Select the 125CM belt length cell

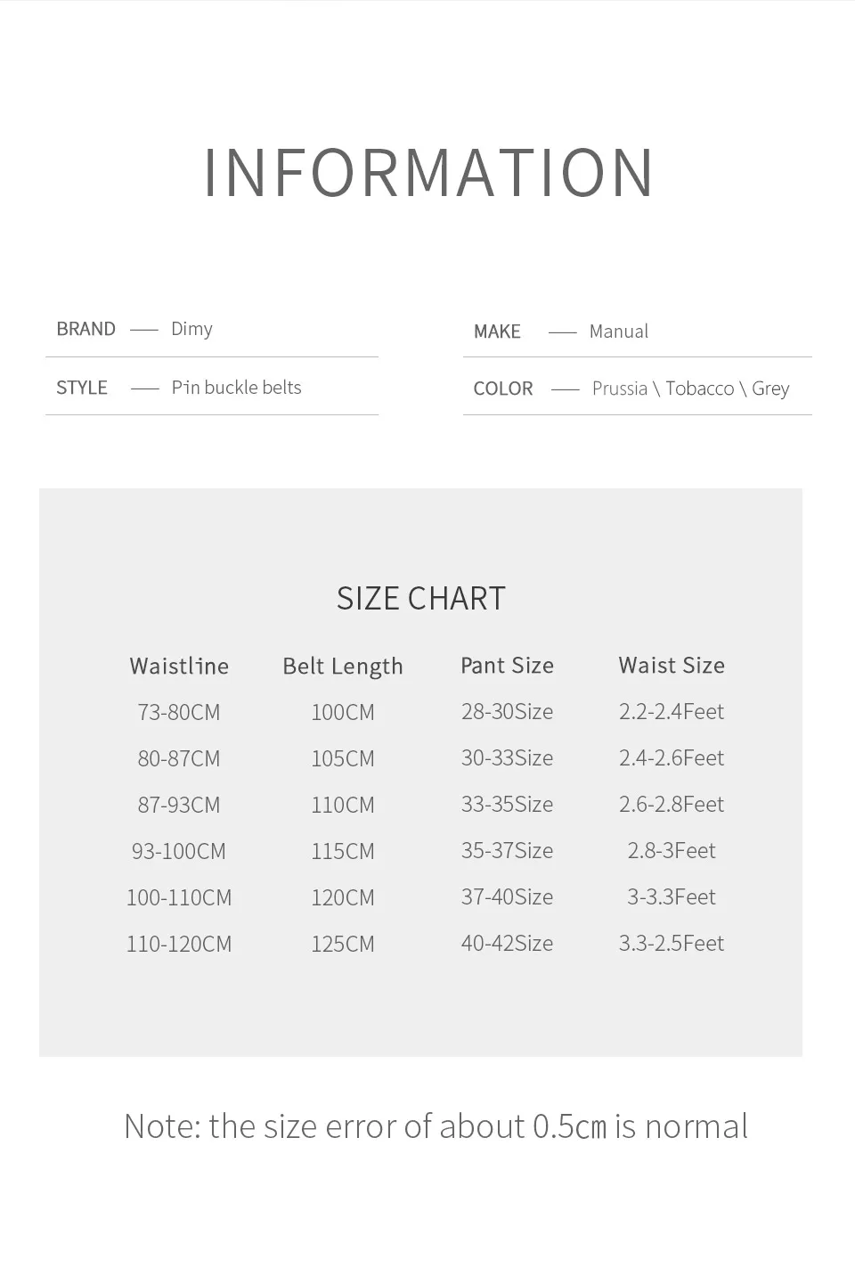click(343, 945)
